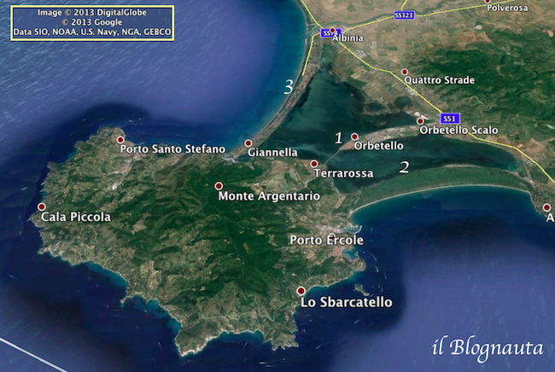Click the number 3 annotation by the coast

[x=289, y=87]
